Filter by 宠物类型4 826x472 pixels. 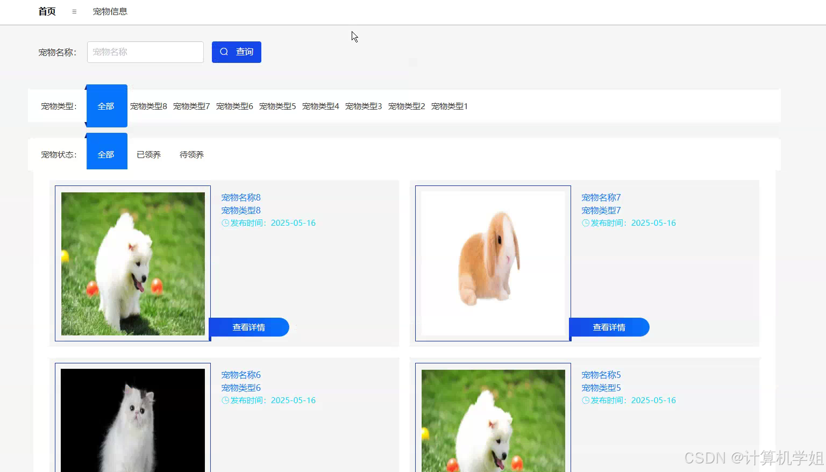[x=321, y=106]
